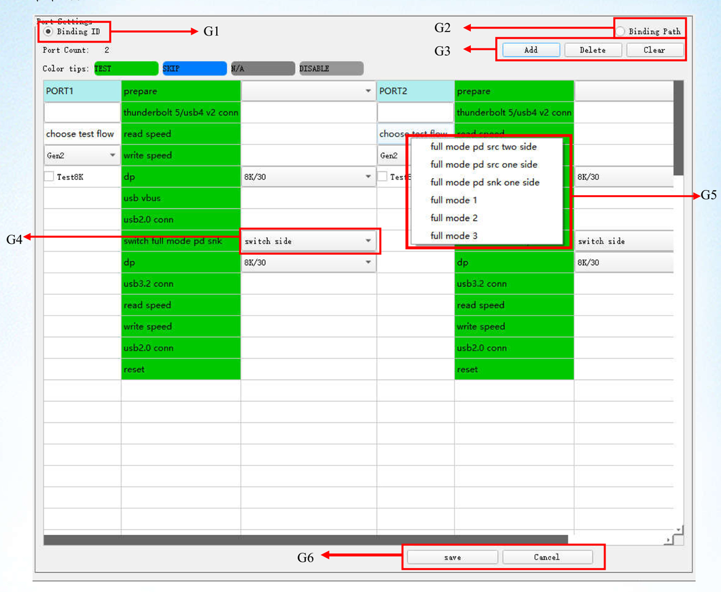Choose full mode pd snk one side
The width and height of the screenshot is (721, 592).
coord(485,182)
